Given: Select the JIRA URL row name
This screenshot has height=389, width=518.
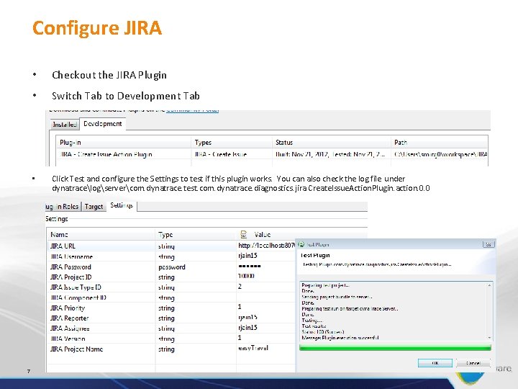Looking at the screenshot, I should [63, 246].
